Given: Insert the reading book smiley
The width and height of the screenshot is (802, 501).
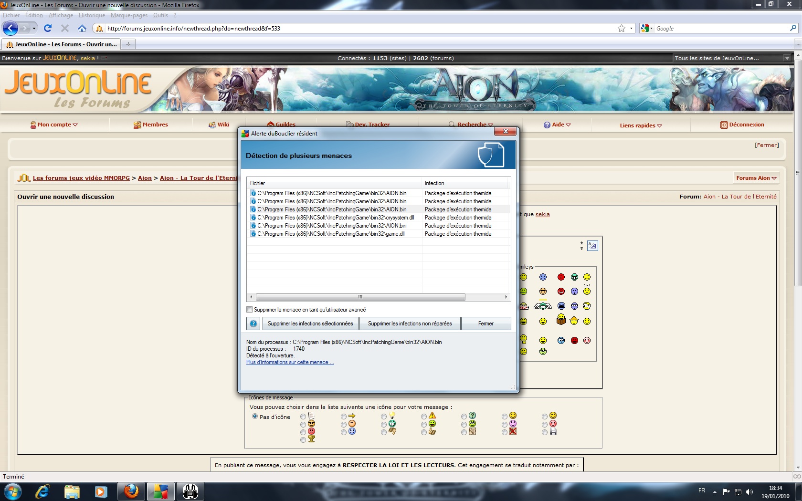Looking at the screenshot, I should tap(561, 320).
